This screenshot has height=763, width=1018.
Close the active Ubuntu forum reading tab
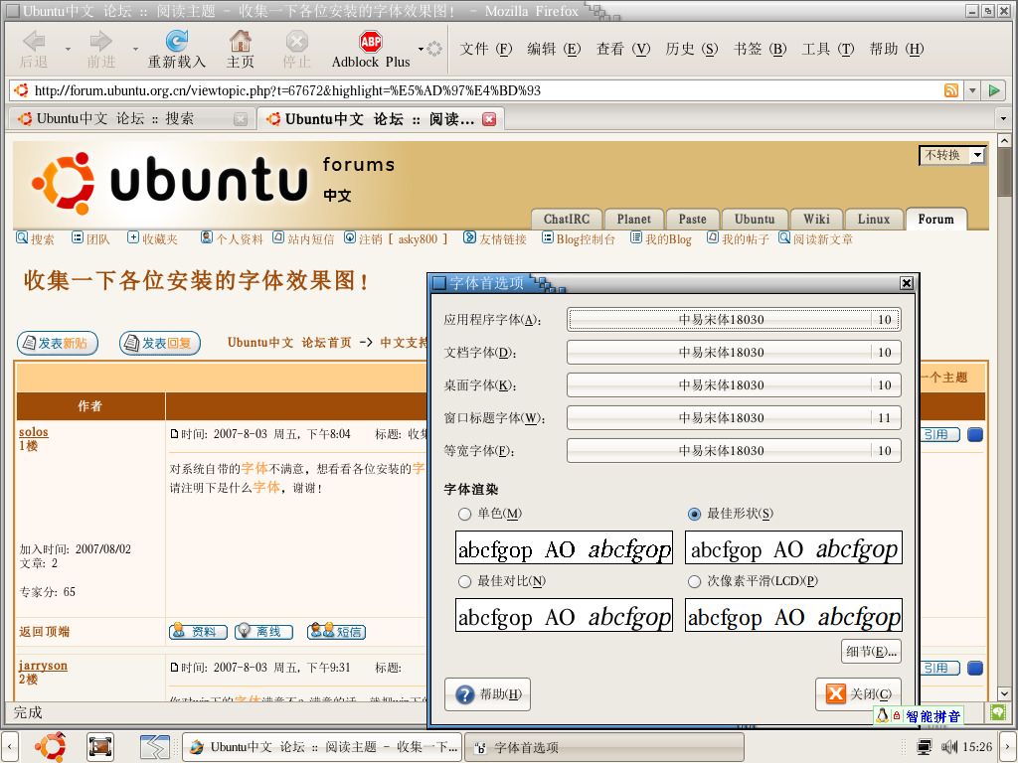tap(489, 119)
